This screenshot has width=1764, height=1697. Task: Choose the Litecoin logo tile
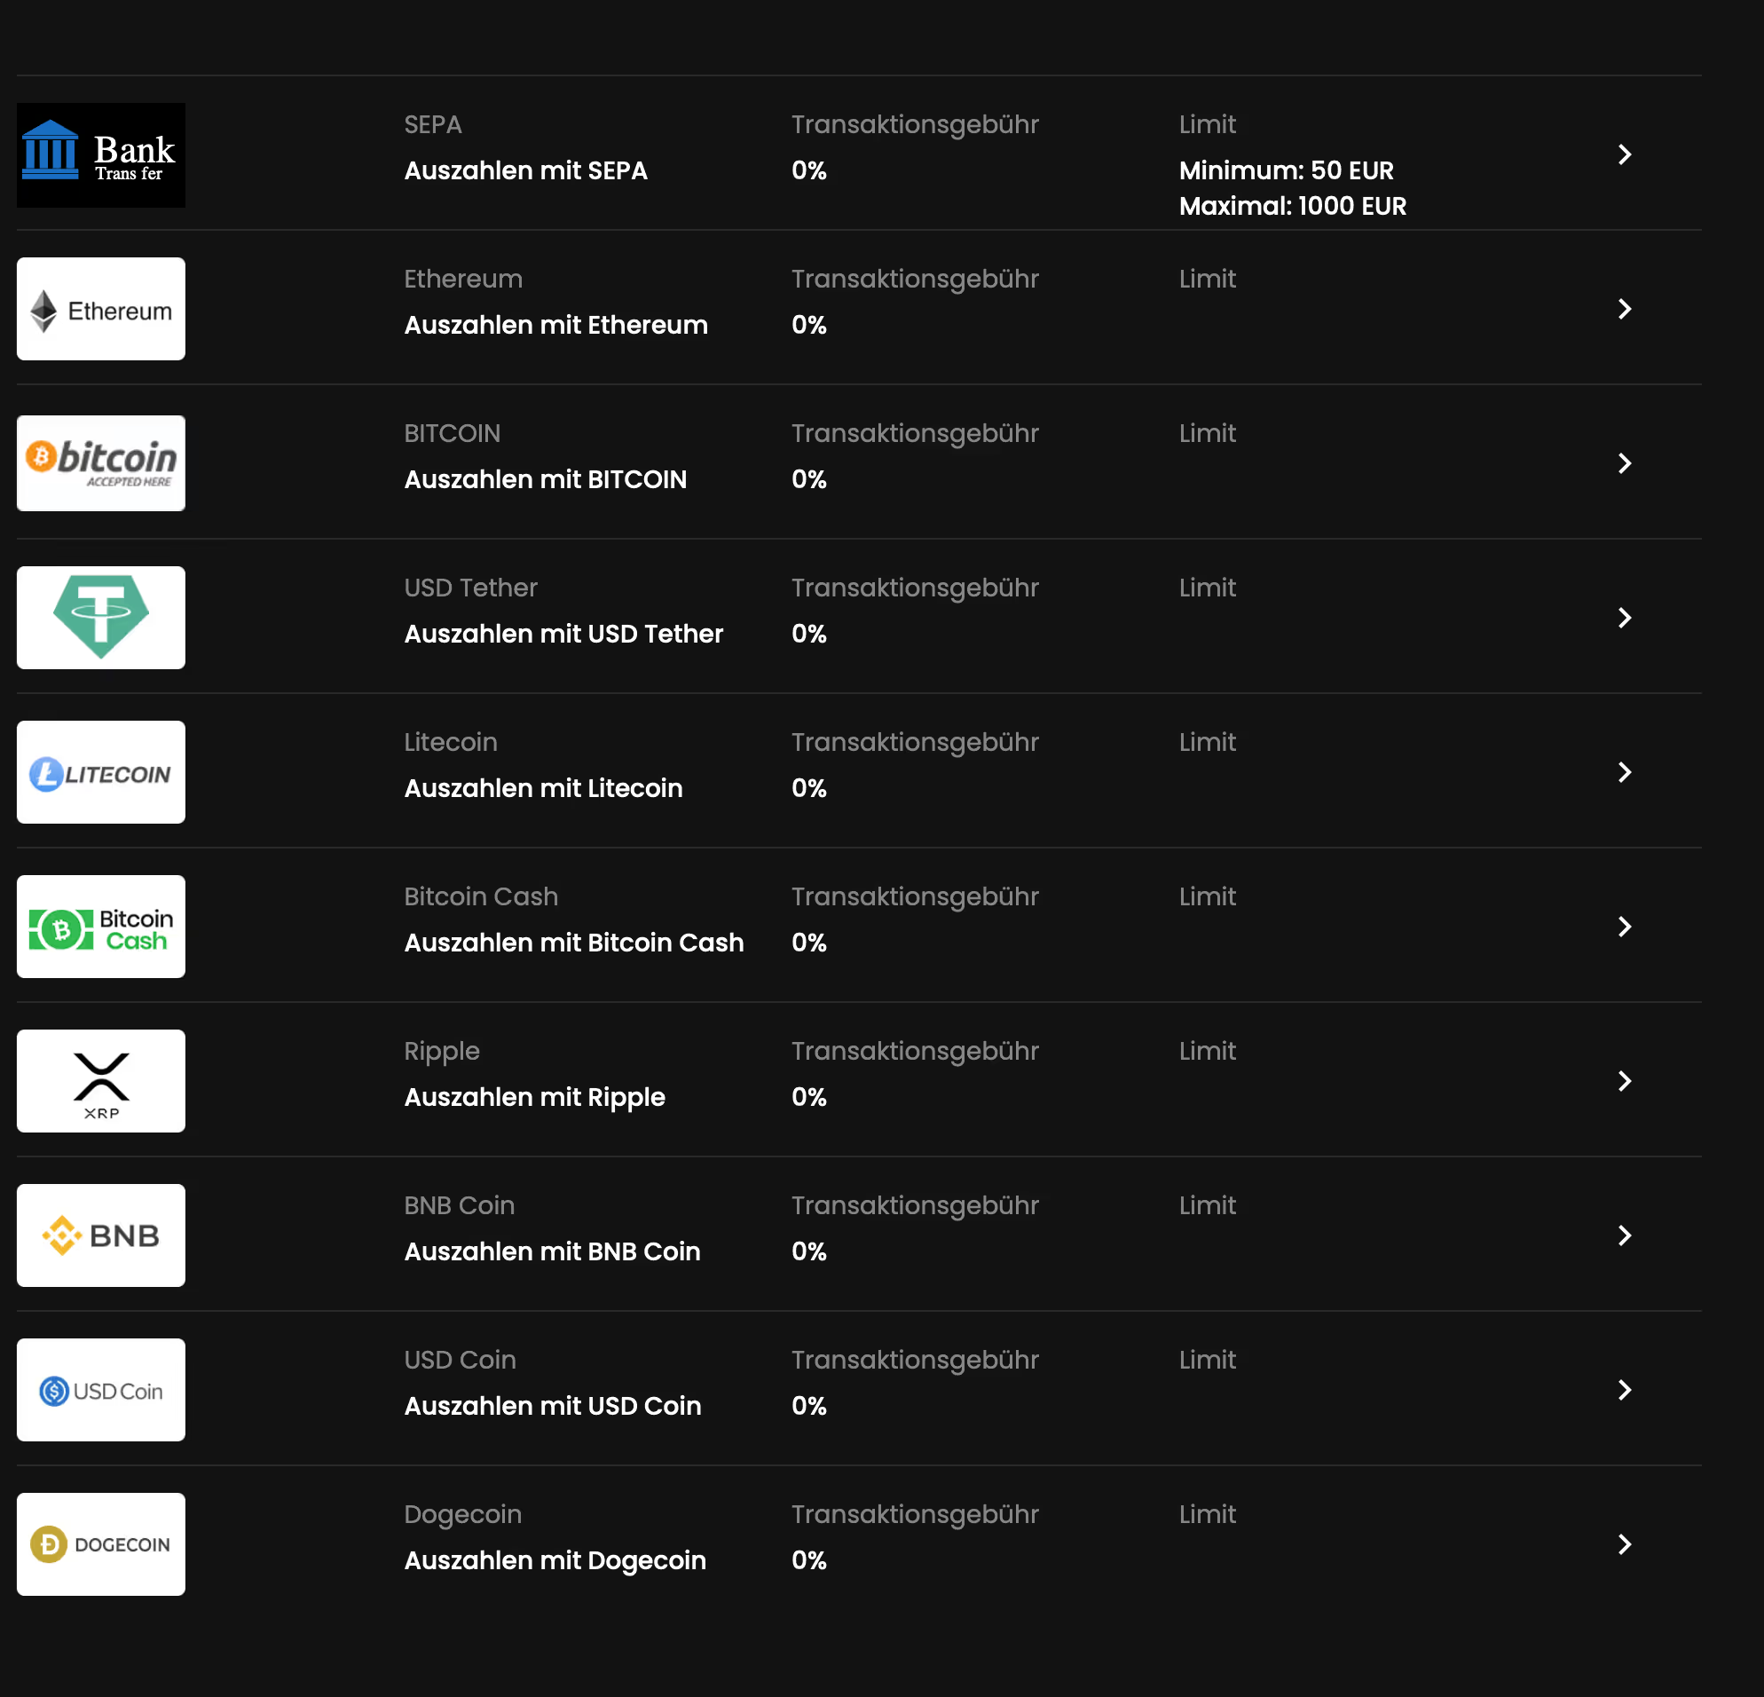pyautogui.click(x=101, y=771)
